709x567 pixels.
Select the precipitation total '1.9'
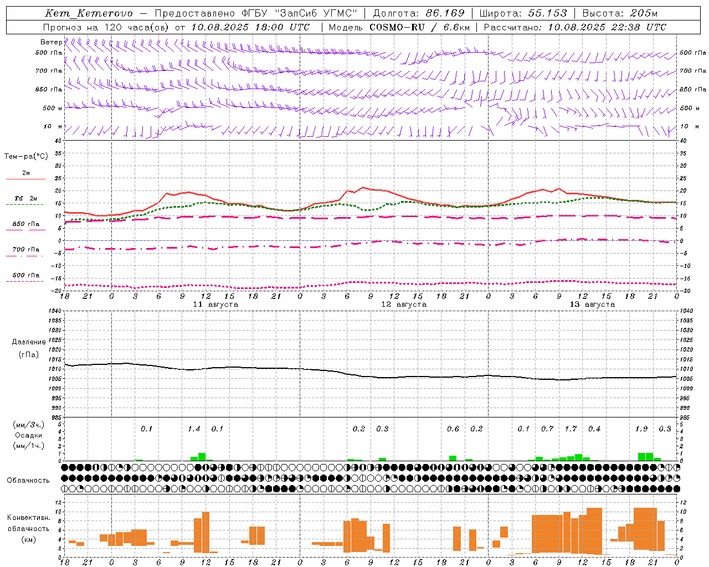pos(641,429)
